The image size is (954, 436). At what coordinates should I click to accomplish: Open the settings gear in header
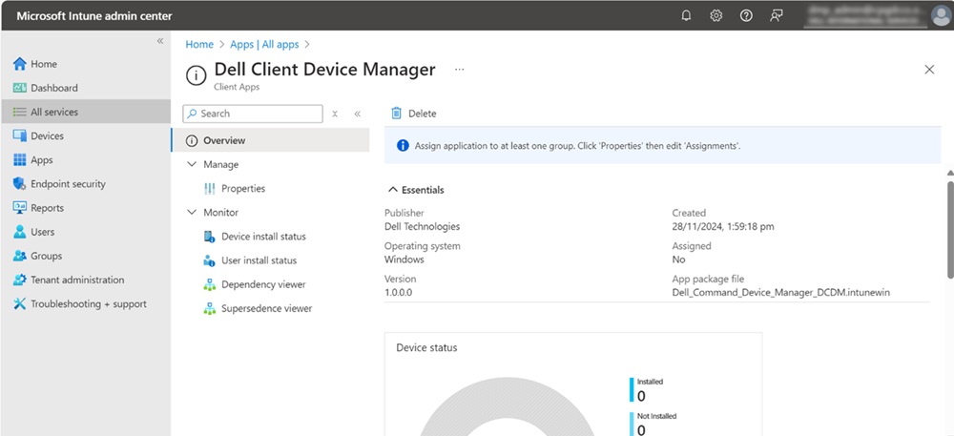tap(715, 15)
